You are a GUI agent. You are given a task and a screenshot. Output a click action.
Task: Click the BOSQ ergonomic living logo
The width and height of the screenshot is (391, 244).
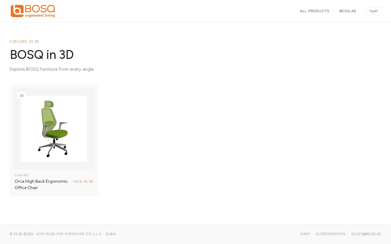coord(33,11)
